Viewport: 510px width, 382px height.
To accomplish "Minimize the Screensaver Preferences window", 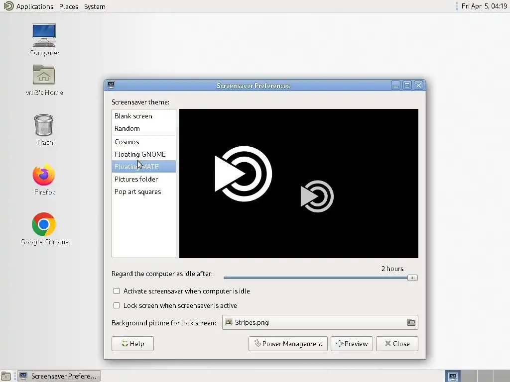I will point(395,86).
